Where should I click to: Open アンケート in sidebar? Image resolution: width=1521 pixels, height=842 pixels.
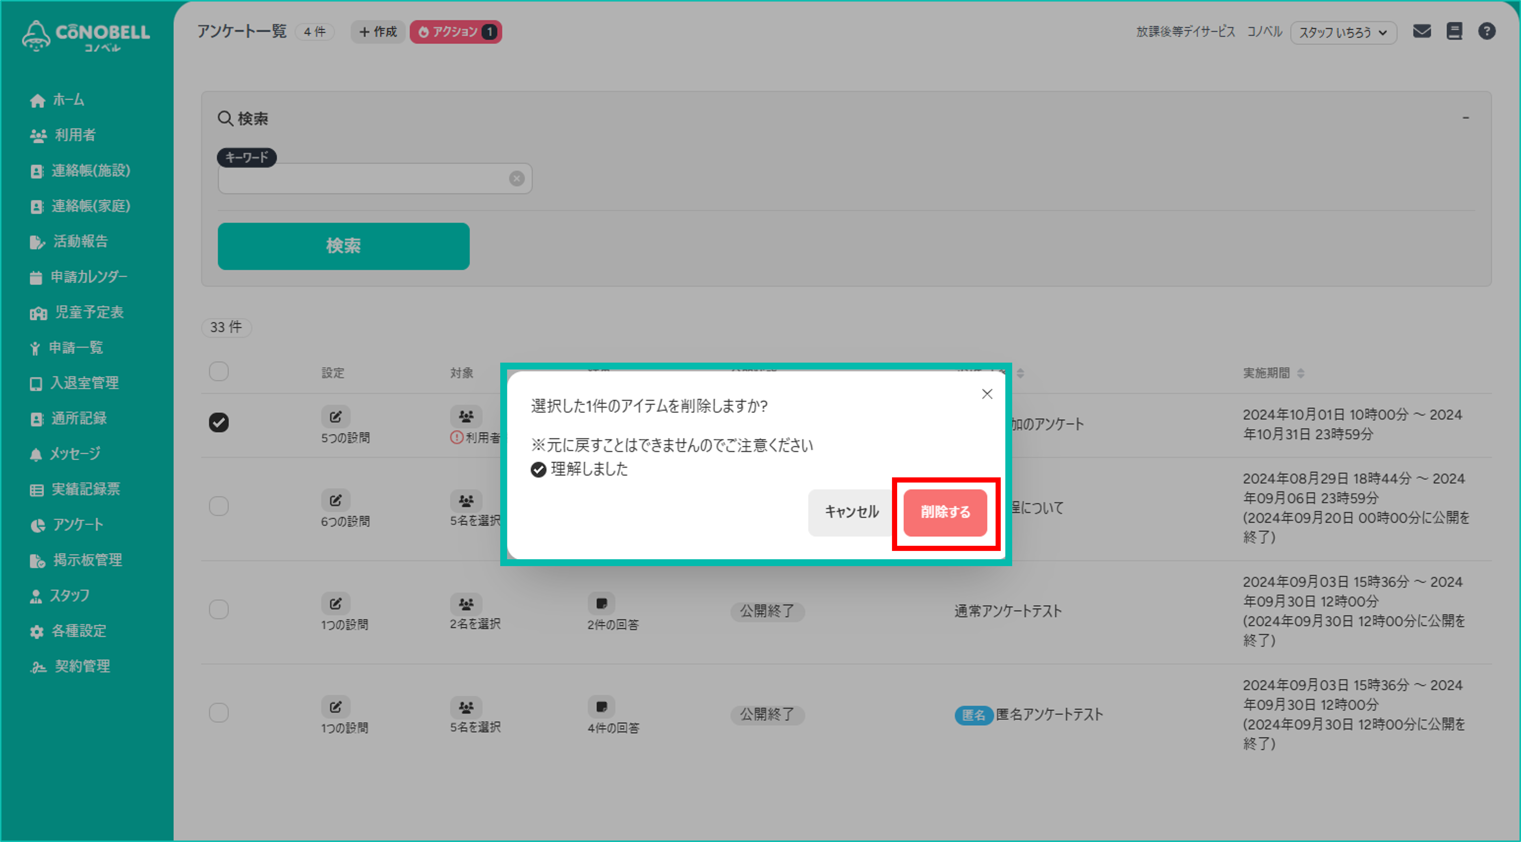(x=67, y=525)
